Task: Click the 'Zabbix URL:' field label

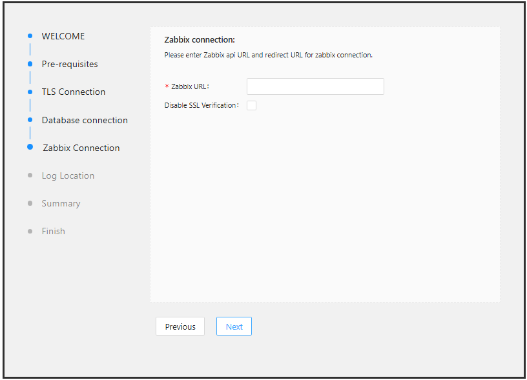Action: pos(191,86)
